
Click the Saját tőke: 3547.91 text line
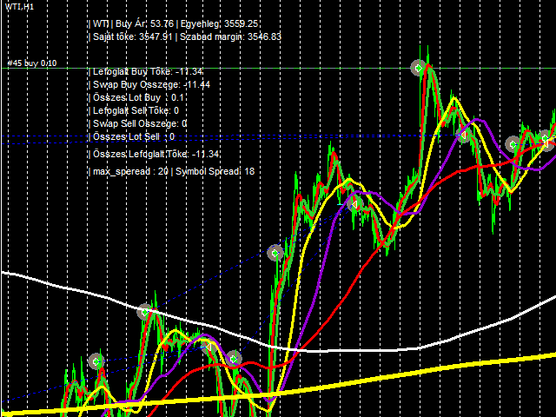[x=185, y=36]
